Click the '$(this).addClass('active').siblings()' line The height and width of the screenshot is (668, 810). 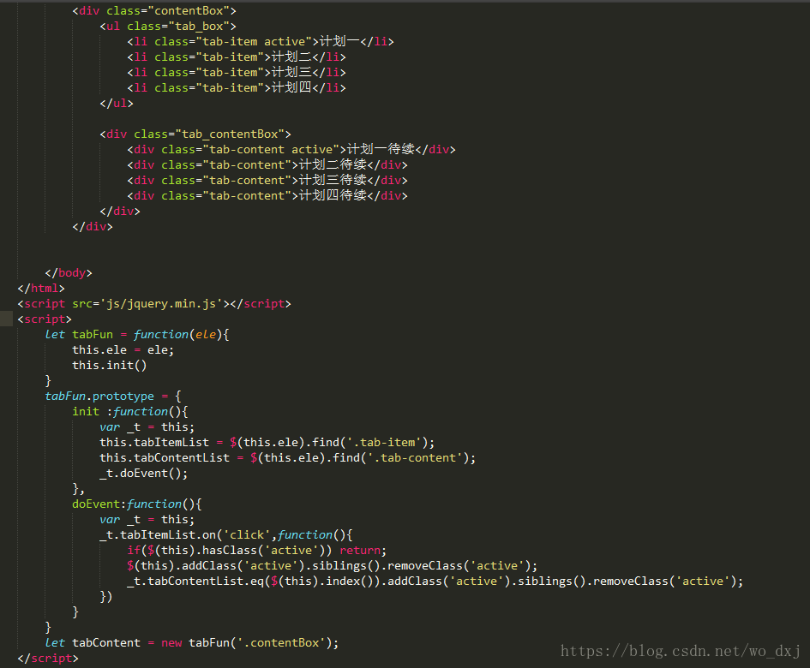[x=333, y=566]
